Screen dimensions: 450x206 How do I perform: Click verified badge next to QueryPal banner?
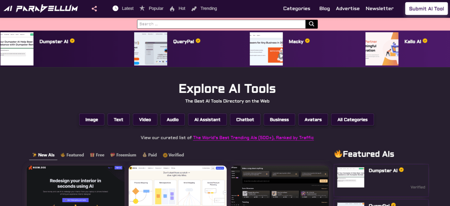point(198,41)
